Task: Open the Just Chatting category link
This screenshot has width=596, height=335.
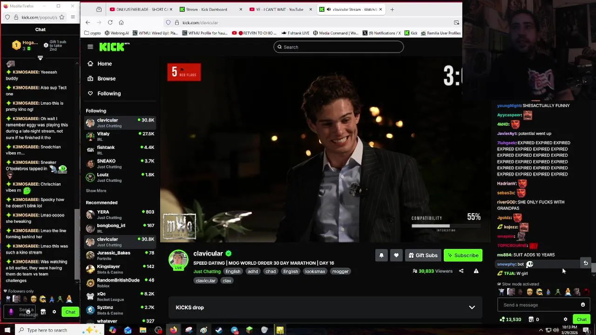Action: [x=207, y=271]
